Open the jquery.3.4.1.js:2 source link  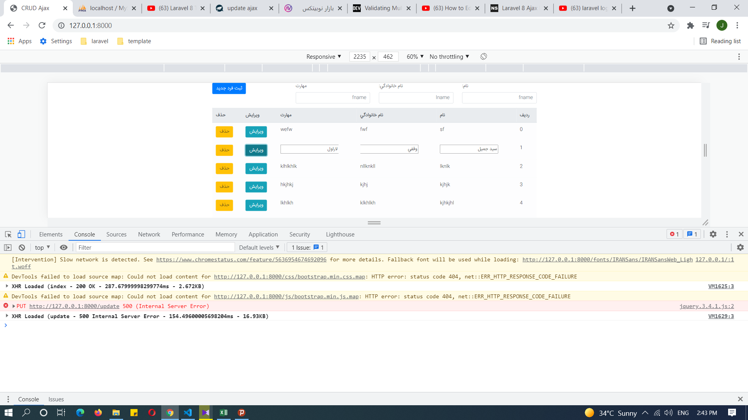[x=706, y=306]
